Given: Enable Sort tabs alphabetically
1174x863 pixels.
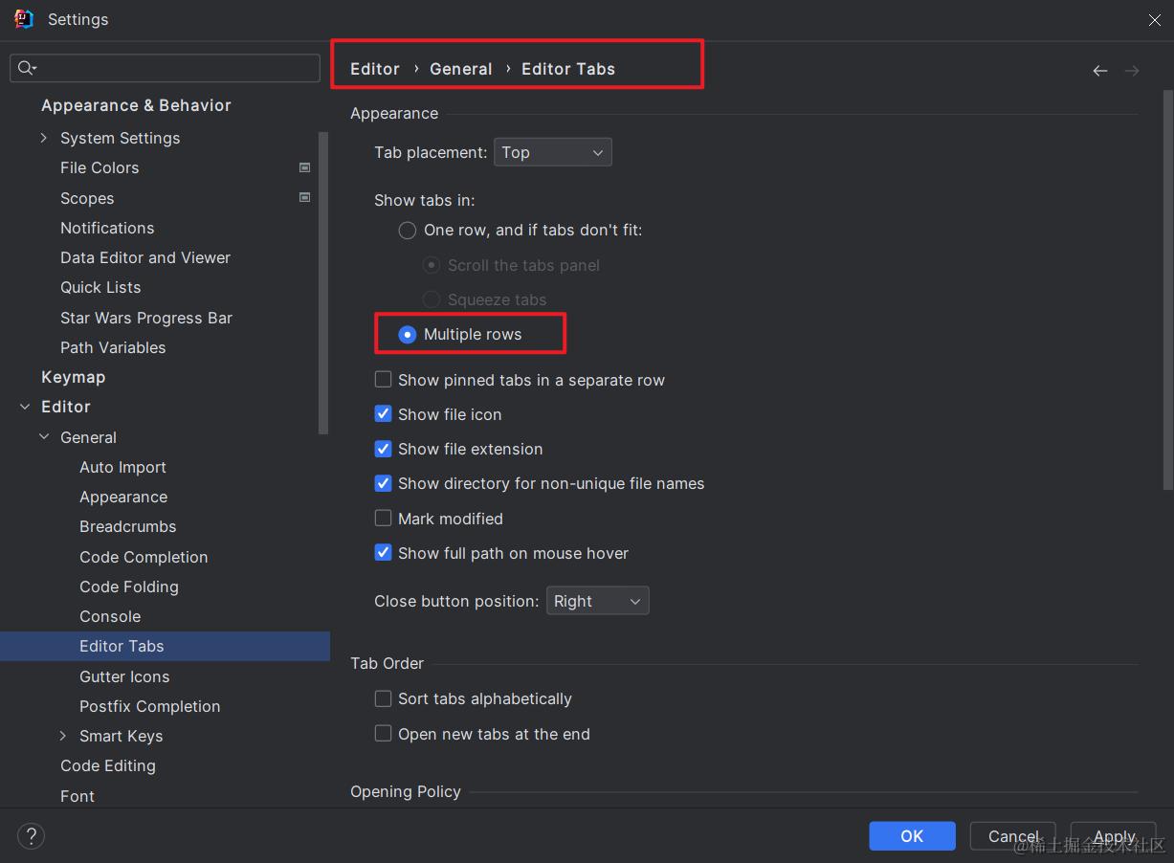Looking at the screenshot, I should [383, 699].
